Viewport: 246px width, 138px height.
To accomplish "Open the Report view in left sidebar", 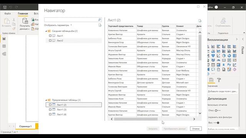I will tap(4, 39).
